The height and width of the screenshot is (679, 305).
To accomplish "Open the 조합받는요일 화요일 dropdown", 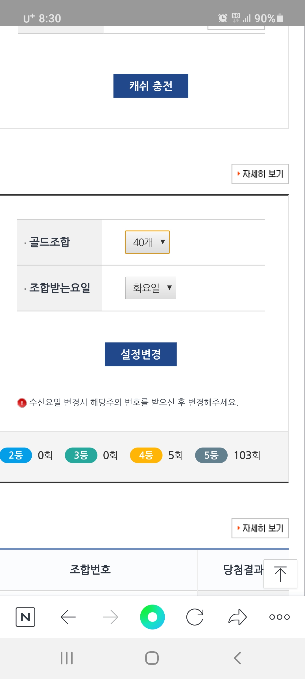I will click(151, 288).
